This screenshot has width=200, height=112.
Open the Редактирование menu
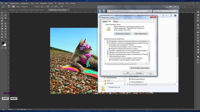coord(14,3)
